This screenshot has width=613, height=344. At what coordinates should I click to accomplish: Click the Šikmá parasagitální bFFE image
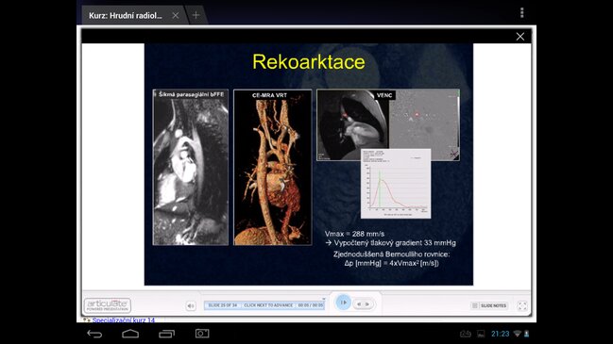(x=191, y=167)
